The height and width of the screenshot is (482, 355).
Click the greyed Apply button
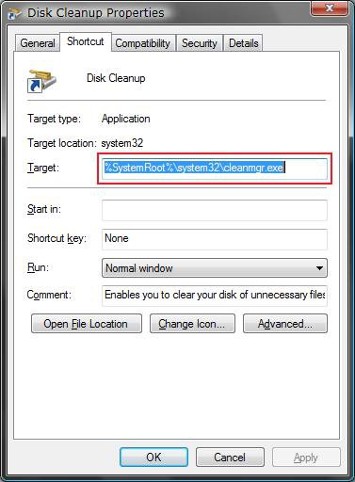306,458
